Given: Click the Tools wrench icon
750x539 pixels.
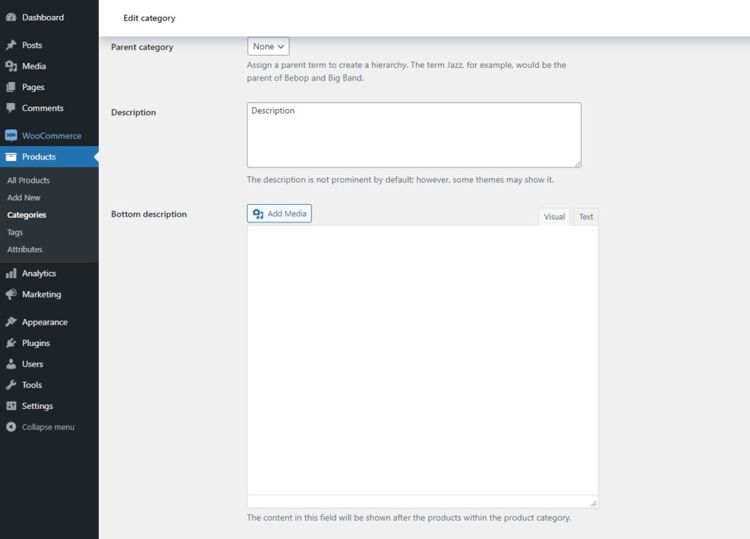Looking at the screenshot, I should (11, 385).
